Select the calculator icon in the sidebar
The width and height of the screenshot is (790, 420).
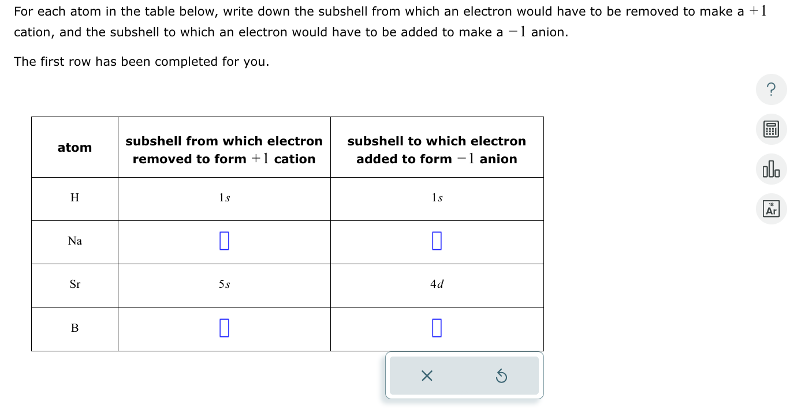[771, 129]
